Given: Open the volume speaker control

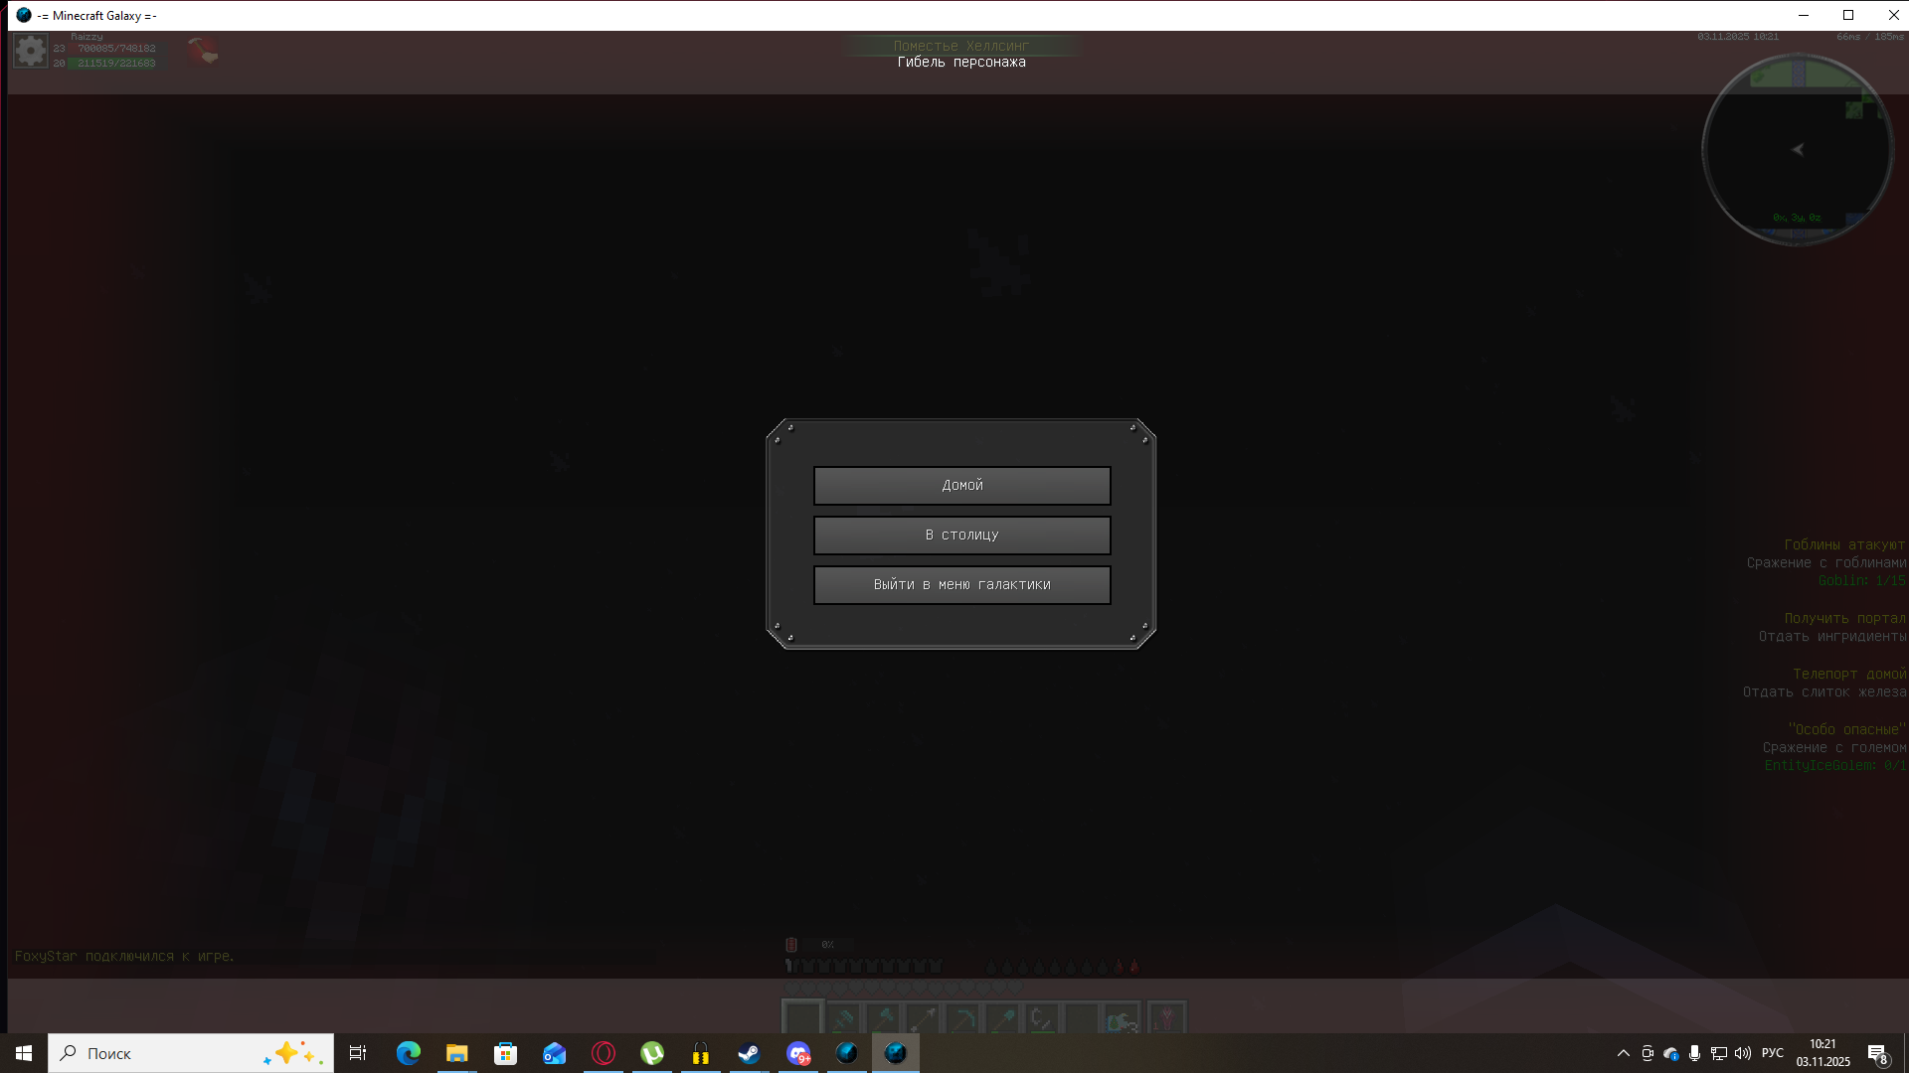Looking at the screenshot, I should [x=1743, y=1053].
